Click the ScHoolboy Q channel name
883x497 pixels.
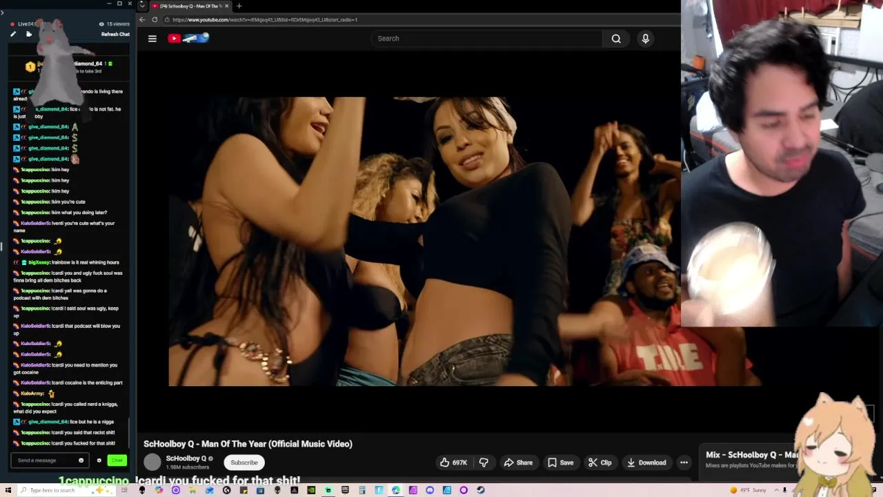[186, 458]
